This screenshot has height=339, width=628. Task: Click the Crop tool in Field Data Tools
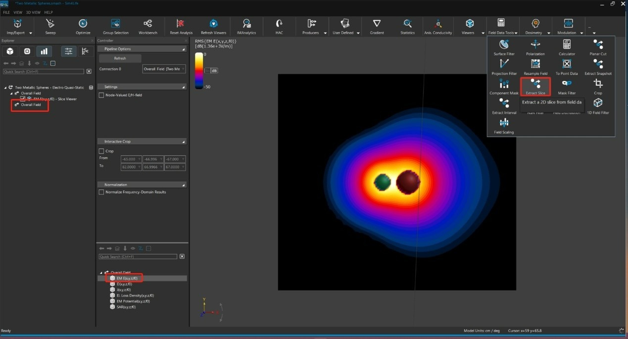pos(598,84)
